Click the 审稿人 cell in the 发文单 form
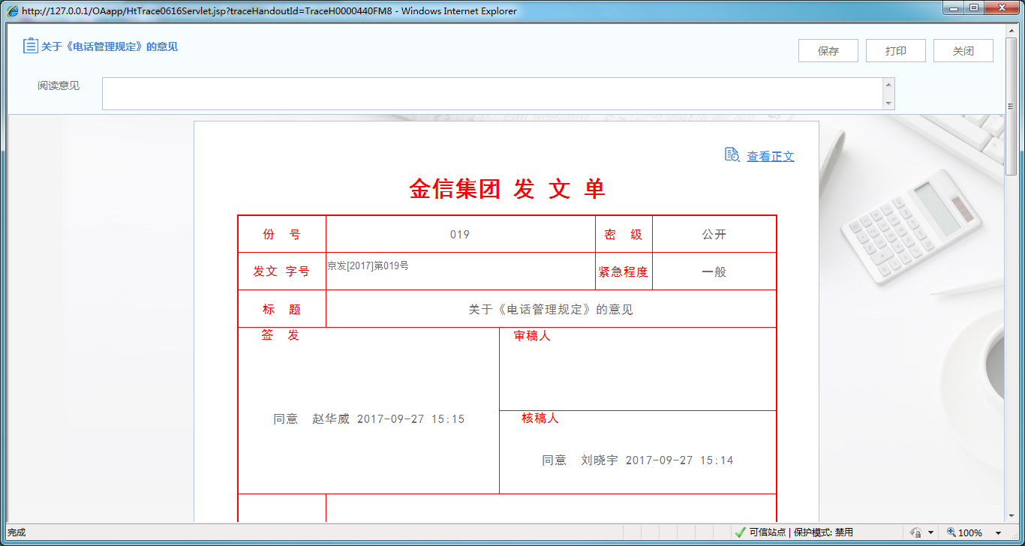Image resolution: width=1025 pixels, height=546 pixels. pyautogui.click(x=638, y=367)
